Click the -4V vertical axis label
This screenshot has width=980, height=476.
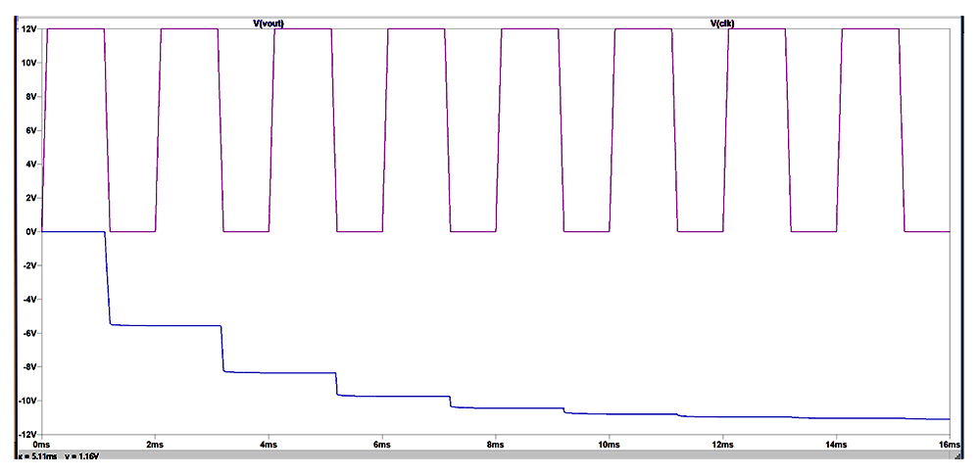(30, 300)
